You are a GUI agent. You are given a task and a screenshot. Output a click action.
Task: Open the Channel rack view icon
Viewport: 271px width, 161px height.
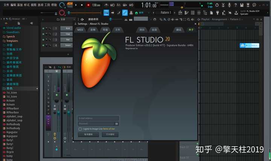click(x=193, y=13)
